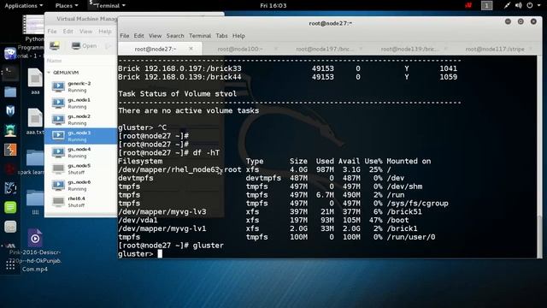The height and width of the screenshot is (308, 547).
Task: Open the terminal Help menu
Action: pyautogui.click(x=238, y=36)
